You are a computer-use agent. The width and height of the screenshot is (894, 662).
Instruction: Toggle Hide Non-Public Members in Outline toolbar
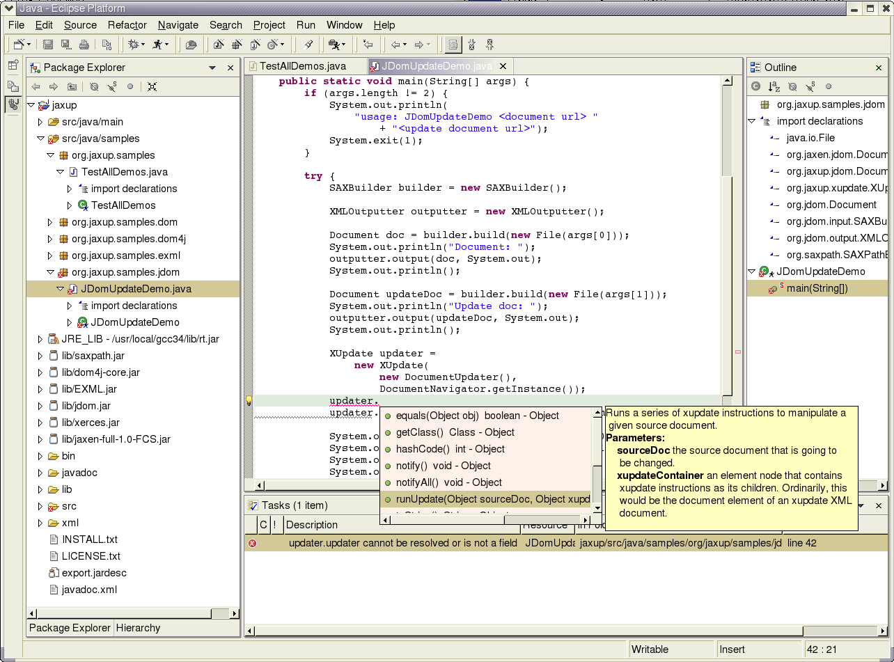[x=829, y=87]
